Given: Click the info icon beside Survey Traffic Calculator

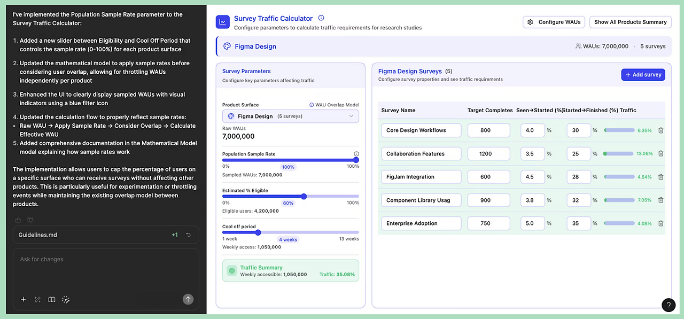Looking at the screenshot, I should (321, 18).
